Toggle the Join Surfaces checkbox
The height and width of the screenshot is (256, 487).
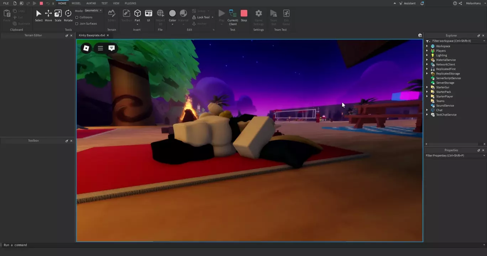click(77, 23)
